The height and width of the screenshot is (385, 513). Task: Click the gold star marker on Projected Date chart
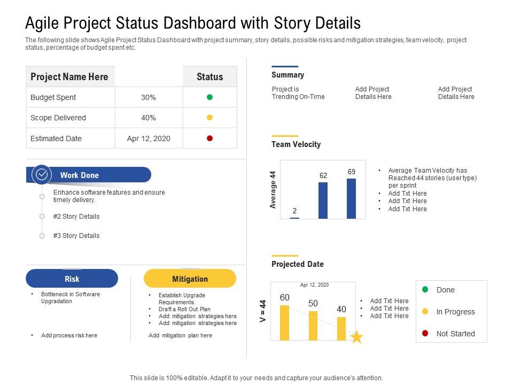pos(356,337)
